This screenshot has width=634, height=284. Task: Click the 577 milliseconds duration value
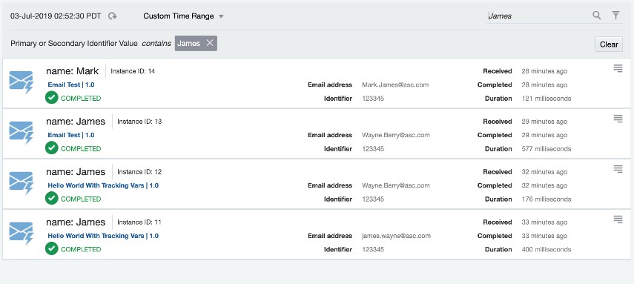pos(547,148)
